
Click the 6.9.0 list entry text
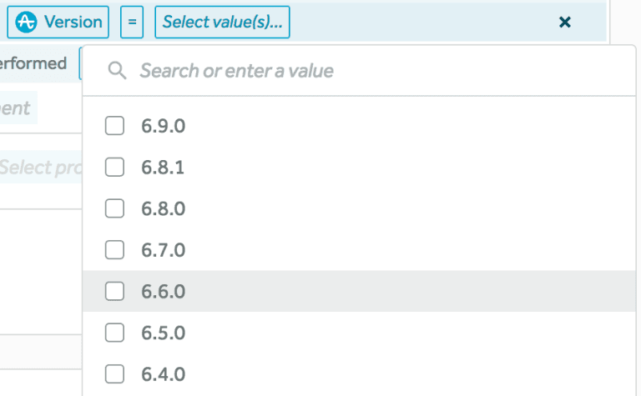163,127
